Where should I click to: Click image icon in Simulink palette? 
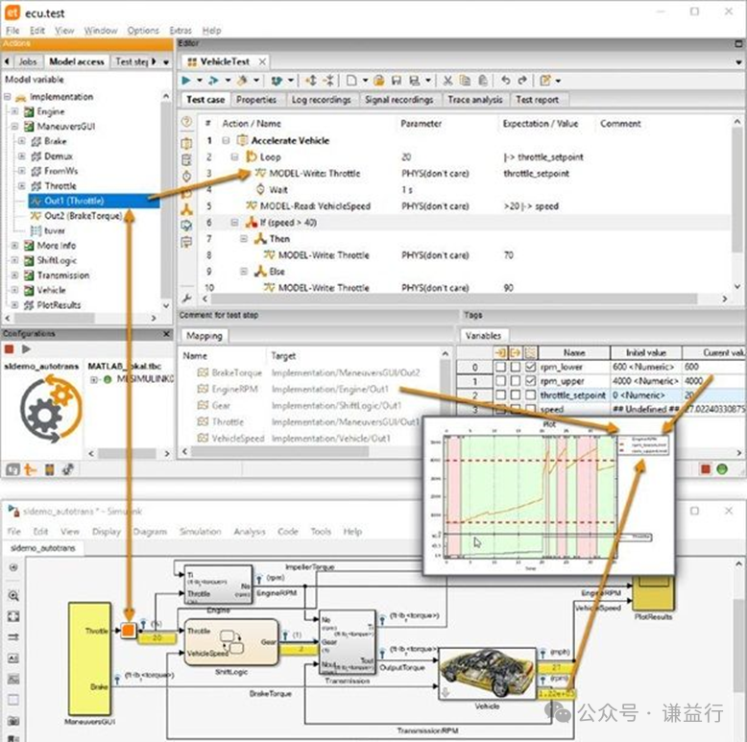pyautogui.click(x=13, y=680)
